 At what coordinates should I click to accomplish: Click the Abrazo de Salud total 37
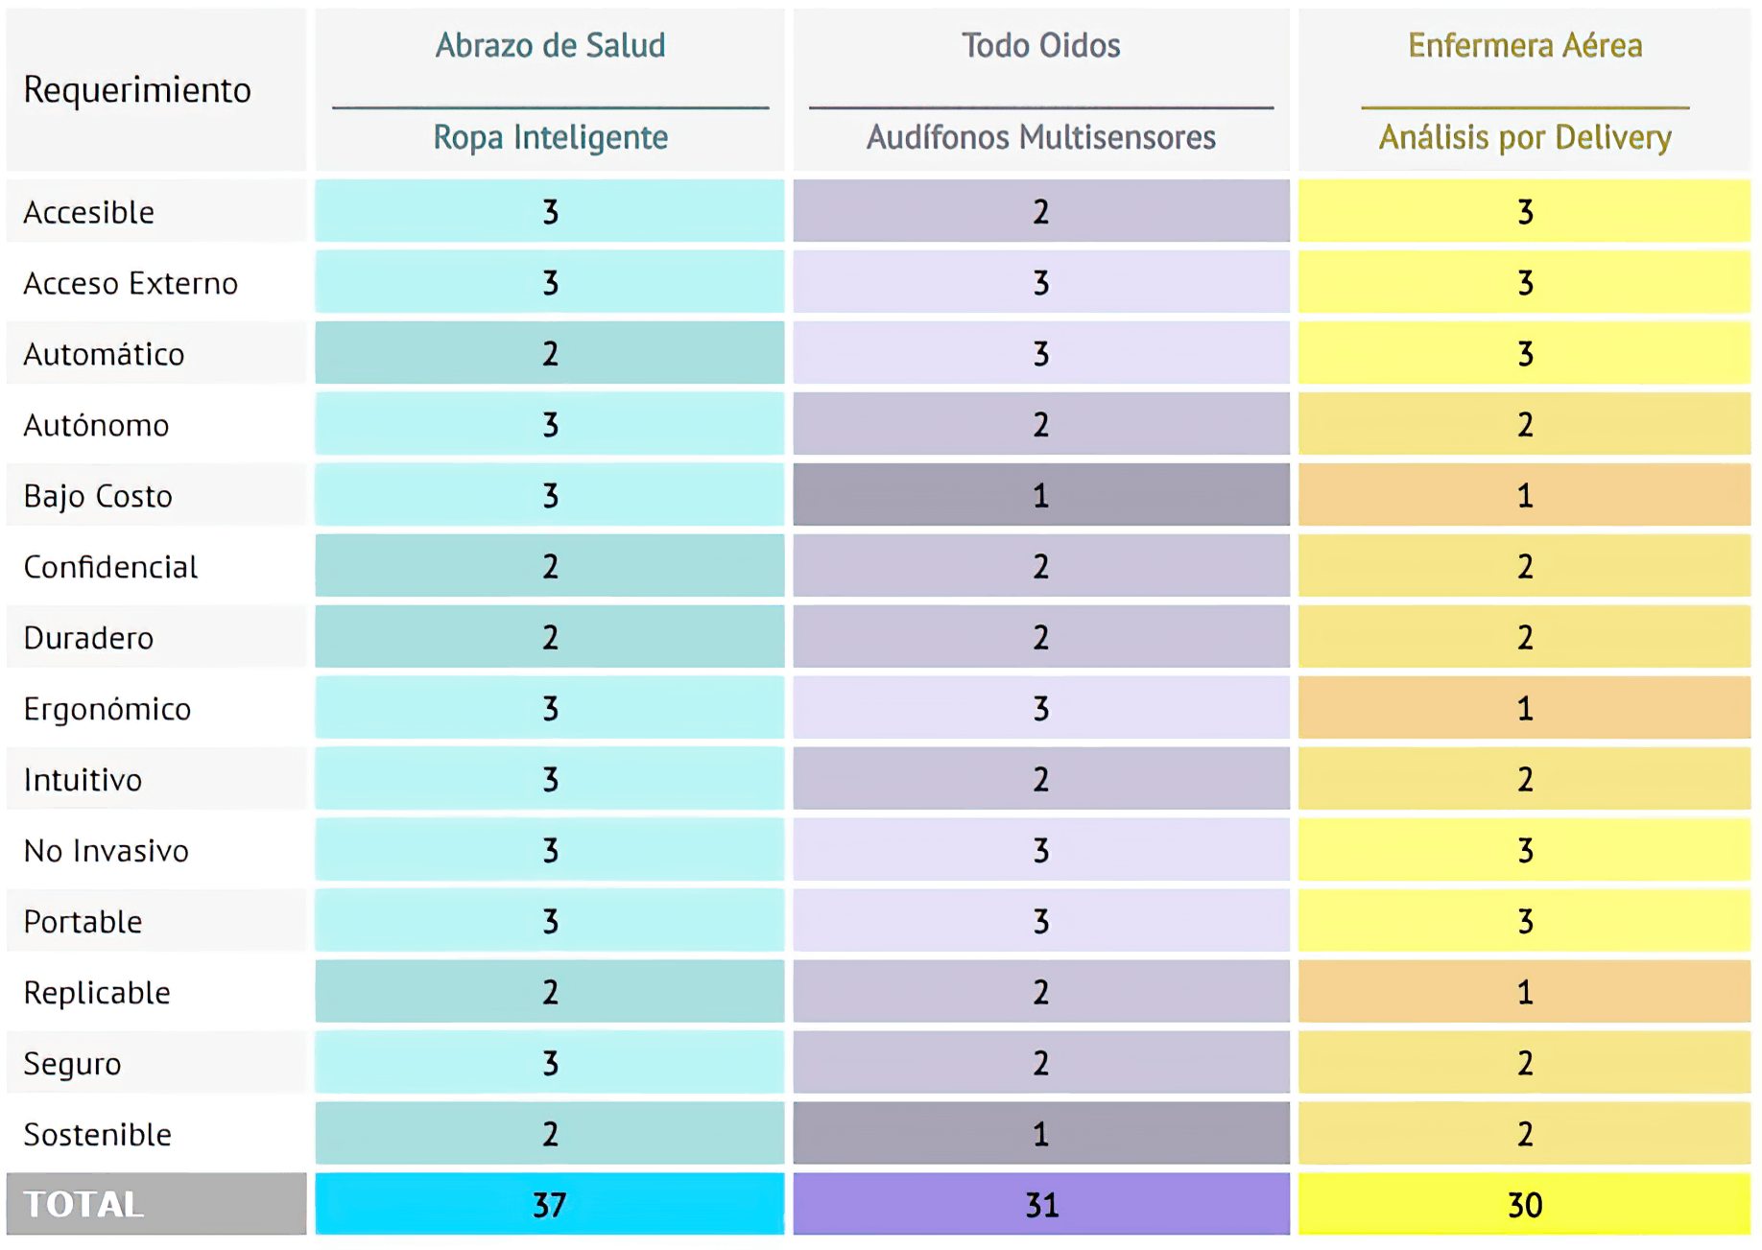pyautogui.click(x=550, y=1204)
